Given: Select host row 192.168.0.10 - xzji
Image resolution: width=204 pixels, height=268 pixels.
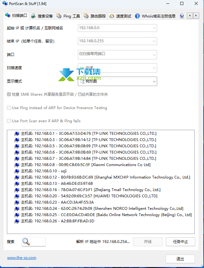Looking at the screenshot, I should point(41,171).
